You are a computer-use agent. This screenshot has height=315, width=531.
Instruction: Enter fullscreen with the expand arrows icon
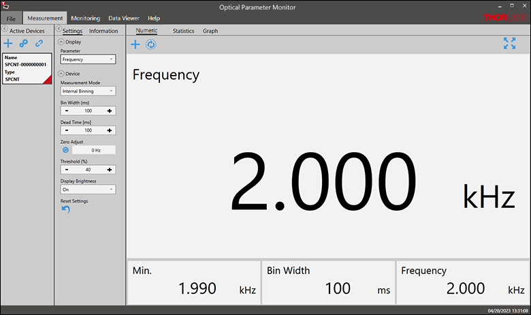click(509, 44)
